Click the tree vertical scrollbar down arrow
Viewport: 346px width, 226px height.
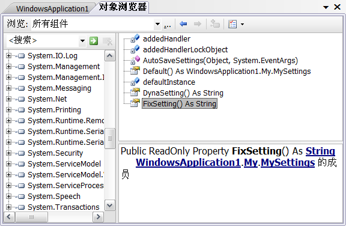(110, 206)
